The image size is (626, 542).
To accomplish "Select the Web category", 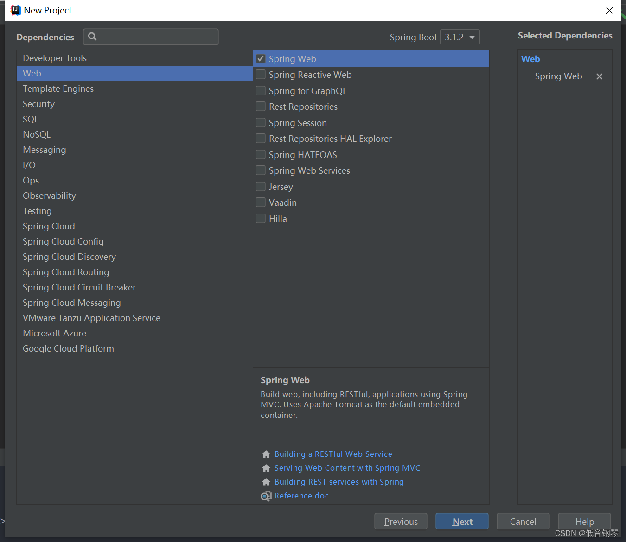I will [134, 73].
